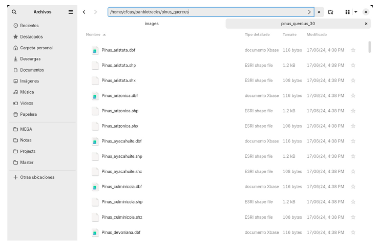
Task: Sort by the Tamaño column header
Action: 289,34
